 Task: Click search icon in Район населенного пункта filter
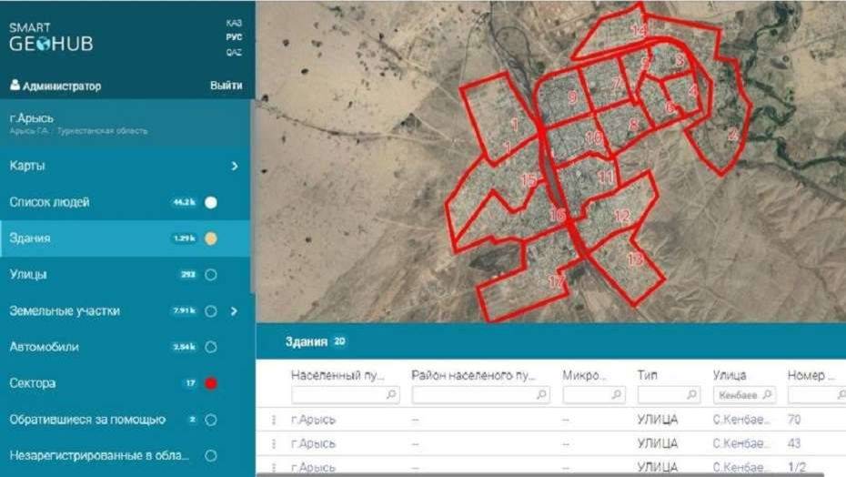tap(542, 395)
